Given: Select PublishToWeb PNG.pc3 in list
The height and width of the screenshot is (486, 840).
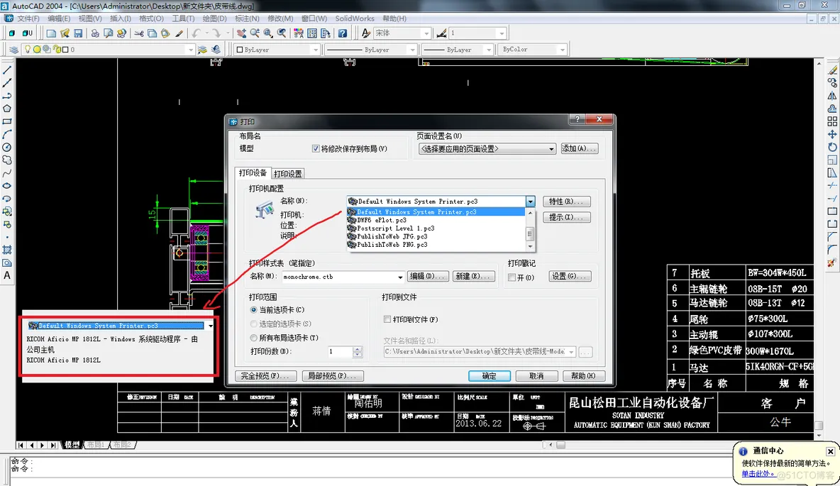Looking at the screenshot, I should 436,244.
